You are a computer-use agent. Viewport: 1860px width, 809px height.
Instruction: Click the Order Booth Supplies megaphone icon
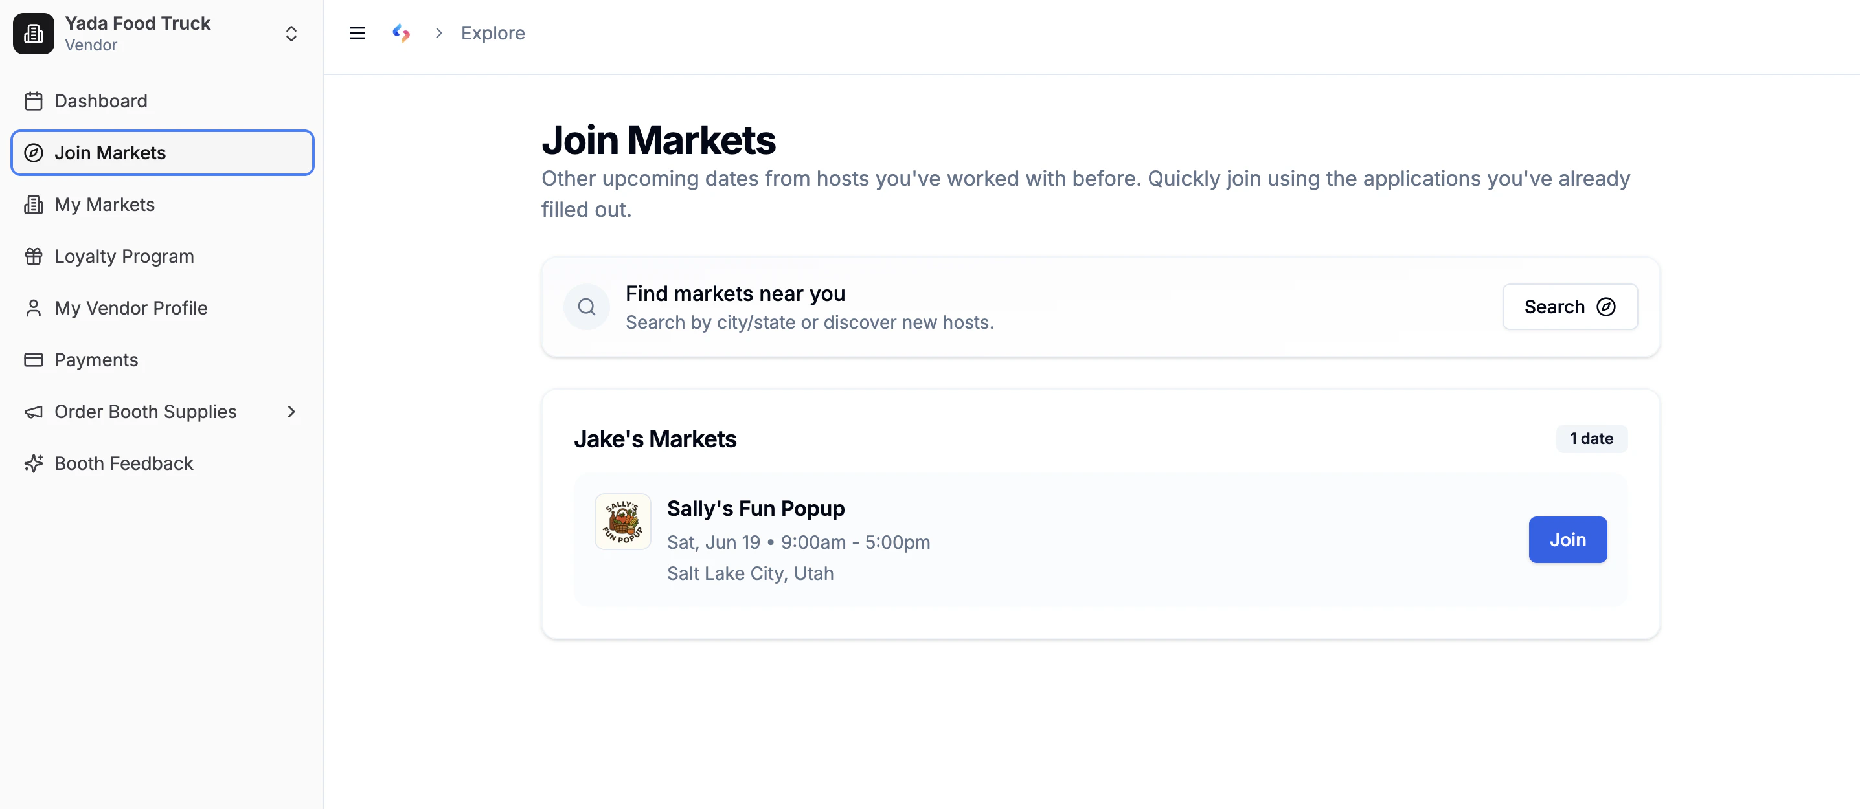[x=33, y=412]
